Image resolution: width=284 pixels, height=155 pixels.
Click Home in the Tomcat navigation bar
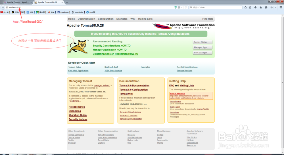tap(72, 19)
